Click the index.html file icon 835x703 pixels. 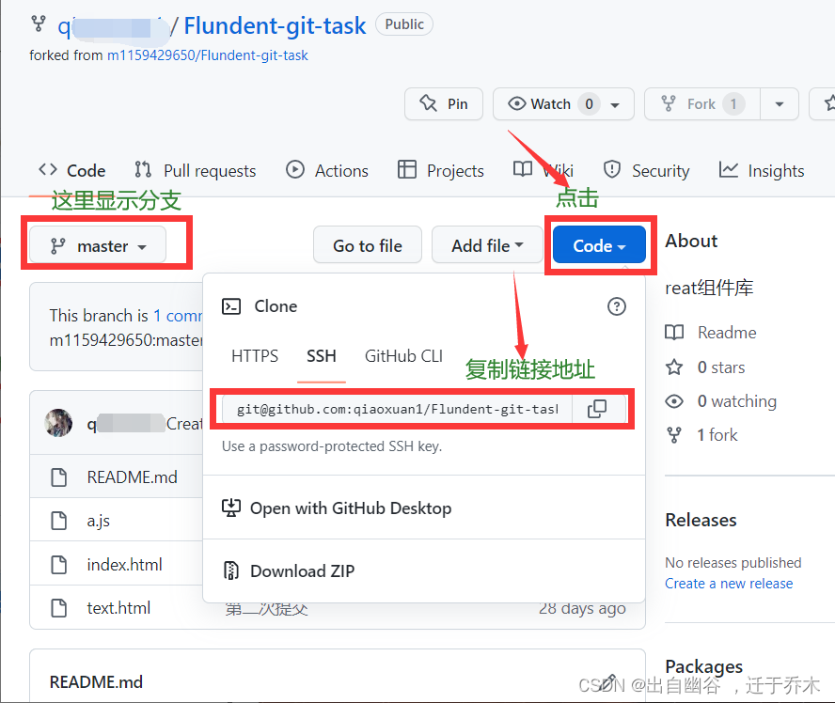pyautogui.click(x=58, y=565)
